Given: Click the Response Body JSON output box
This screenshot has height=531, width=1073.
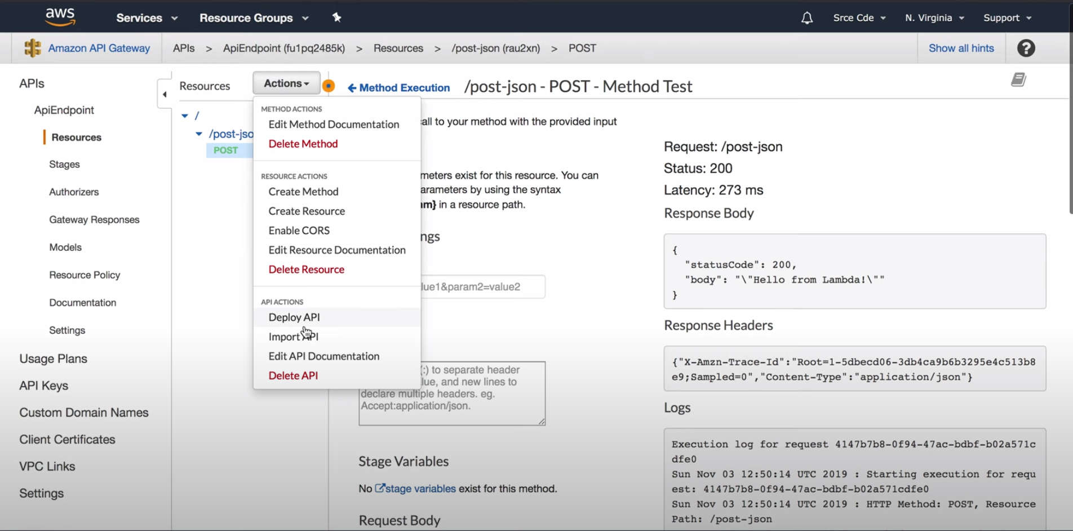Looking at the screenshot, I should click(x=855, y=272).
